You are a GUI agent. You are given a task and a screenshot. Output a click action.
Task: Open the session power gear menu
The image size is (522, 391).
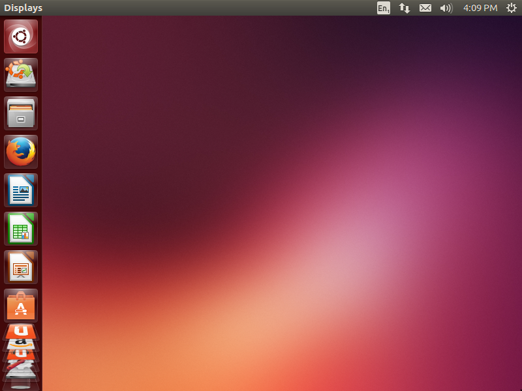(x=512, y=8)
